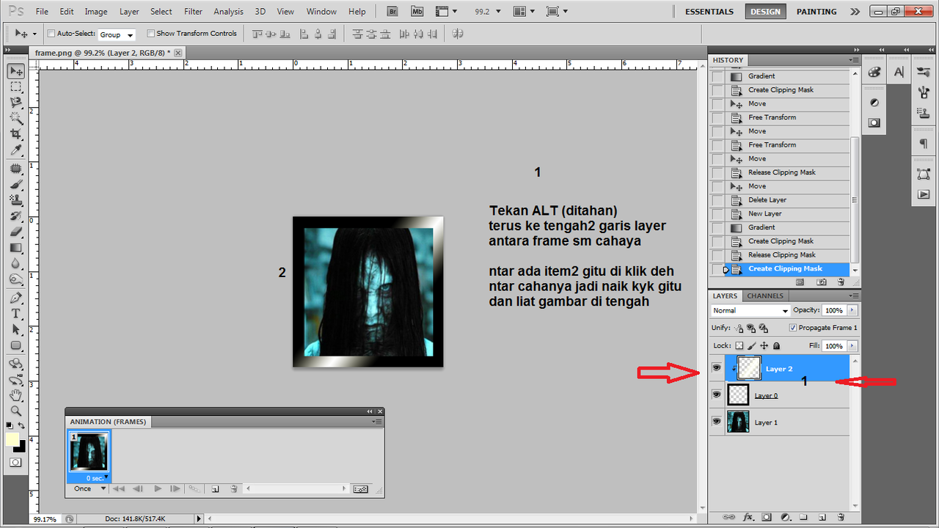The height and width of the screenshot is (528, 939).
Task: Select the Horizontal Type tool
Action: point(16,313)
